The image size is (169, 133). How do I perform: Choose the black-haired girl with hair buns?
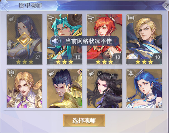tap(104, 88)
